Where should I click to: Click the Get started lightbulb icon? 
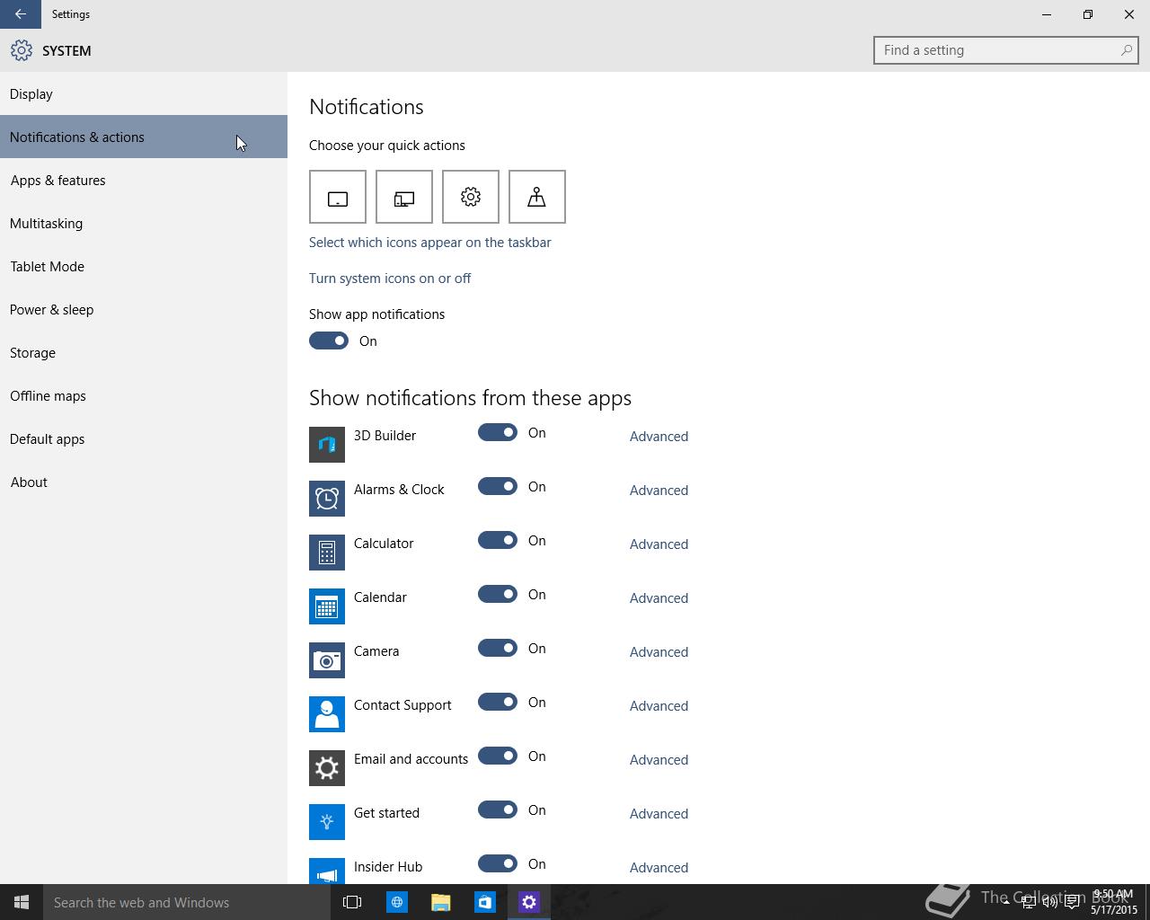pyautogui.click(x=327, y=822)
